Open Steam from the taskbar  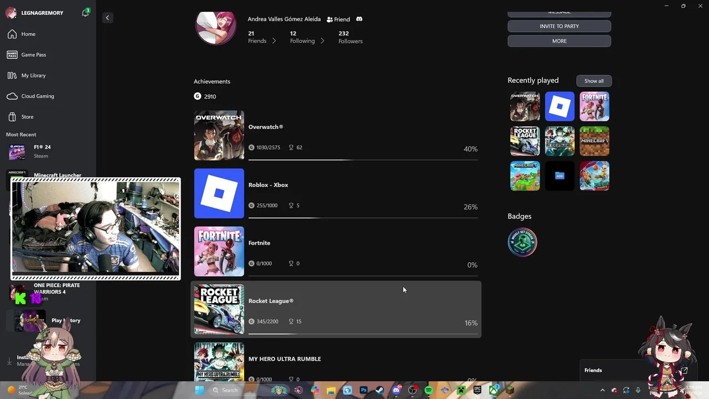coord(379,390)
